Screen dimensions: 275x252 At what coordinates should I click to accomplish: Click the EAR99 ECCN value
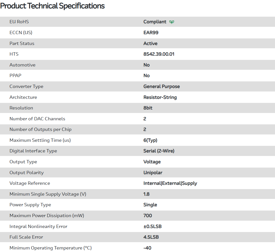[x=151, y=33]
